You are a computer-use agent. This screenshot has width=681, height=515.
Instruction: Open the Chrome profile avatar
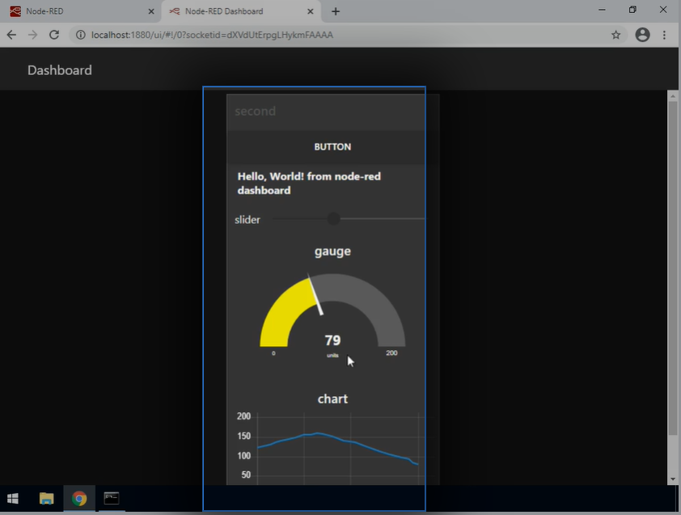(642, 35)
